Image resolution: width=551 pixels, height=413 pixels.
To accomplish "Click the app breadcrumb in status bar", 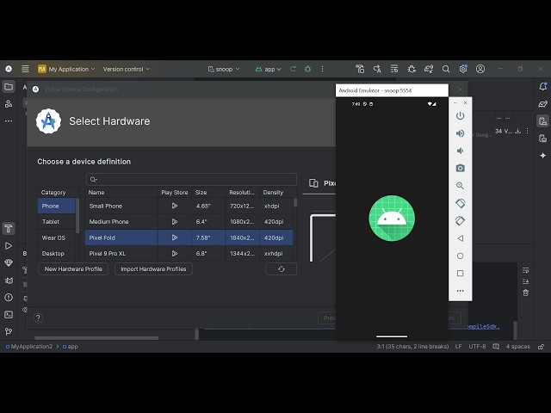I will coord(71,347).
